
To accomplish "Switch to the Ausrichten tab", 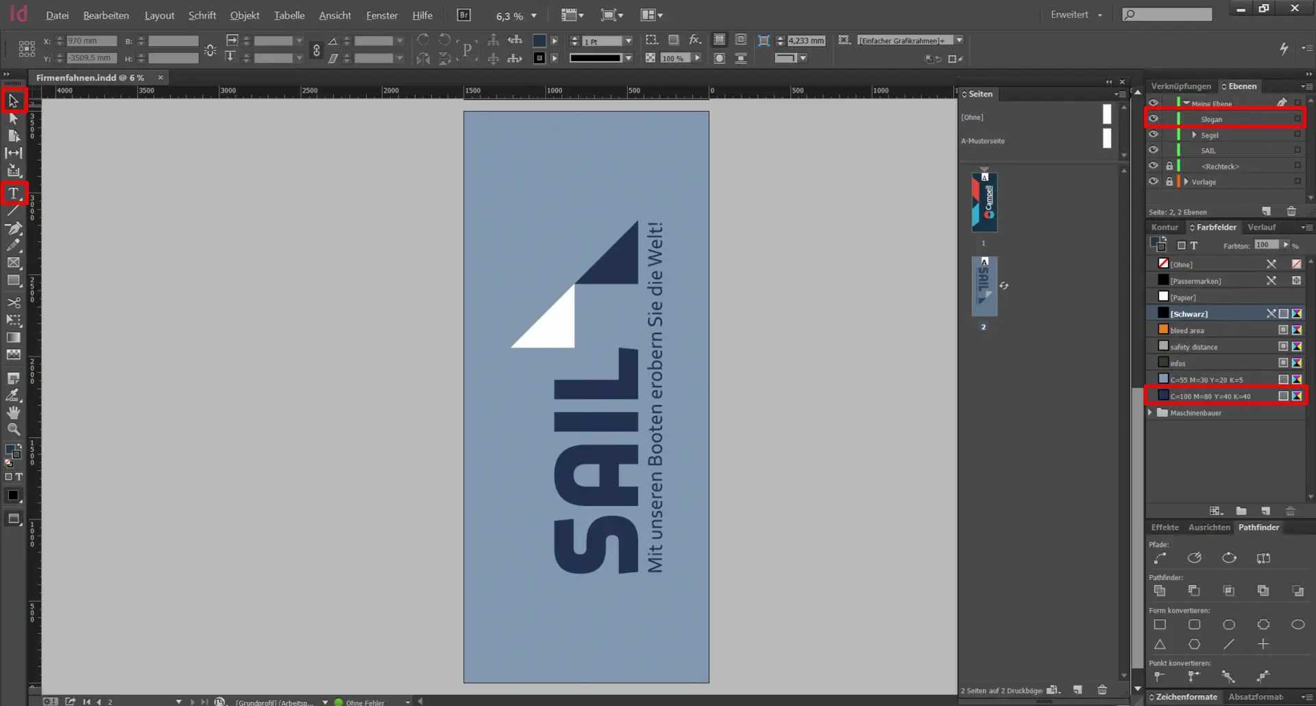I will click(1209, 527).
